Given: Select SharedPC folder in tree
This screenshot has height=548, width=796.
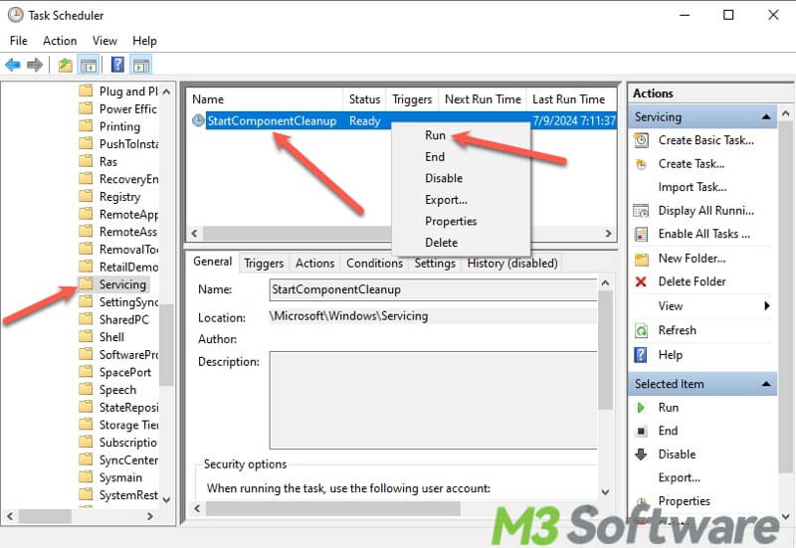Looking at the screenshot, I should tap(123, 319).
